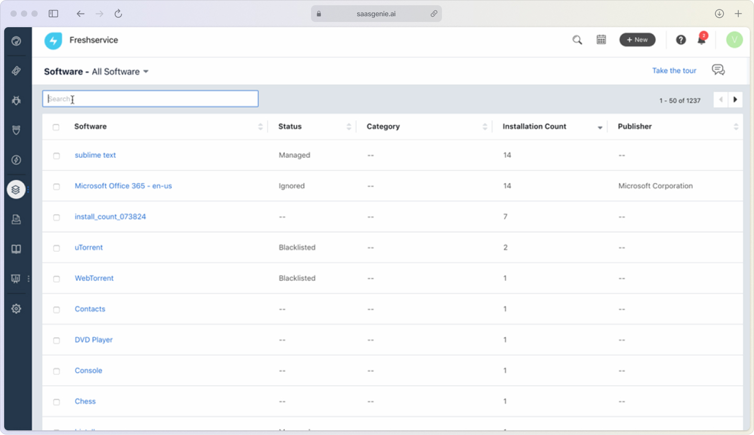Open Console software link
The image size is (754, 435).
[x=88, y=371]
